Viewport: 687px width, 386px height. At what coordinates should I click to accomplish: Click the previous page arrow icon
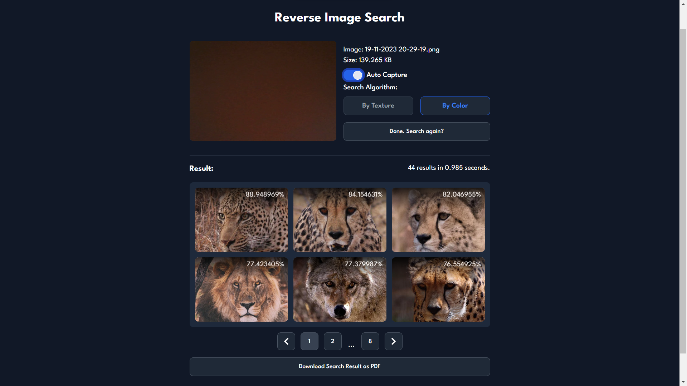286,341
